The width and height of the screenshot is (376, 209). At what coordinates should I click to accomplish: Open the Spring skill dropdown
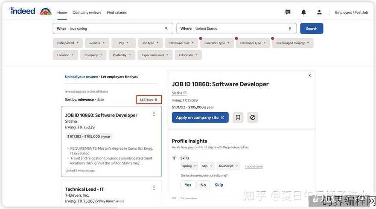click(189, 166)
